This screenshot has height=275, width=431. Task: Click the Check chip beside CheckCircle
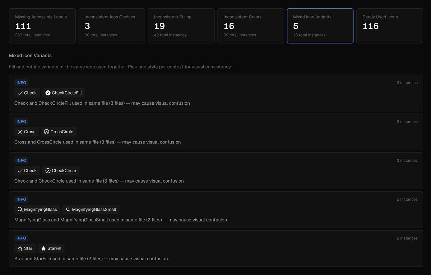point(27,170)
